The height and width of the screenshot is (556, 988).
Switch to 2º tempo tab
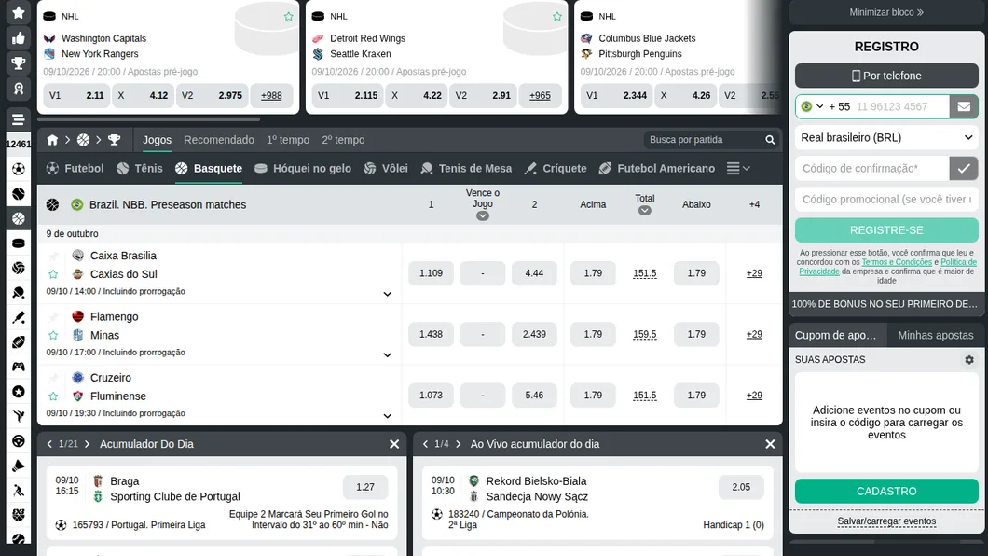(343, 140)
